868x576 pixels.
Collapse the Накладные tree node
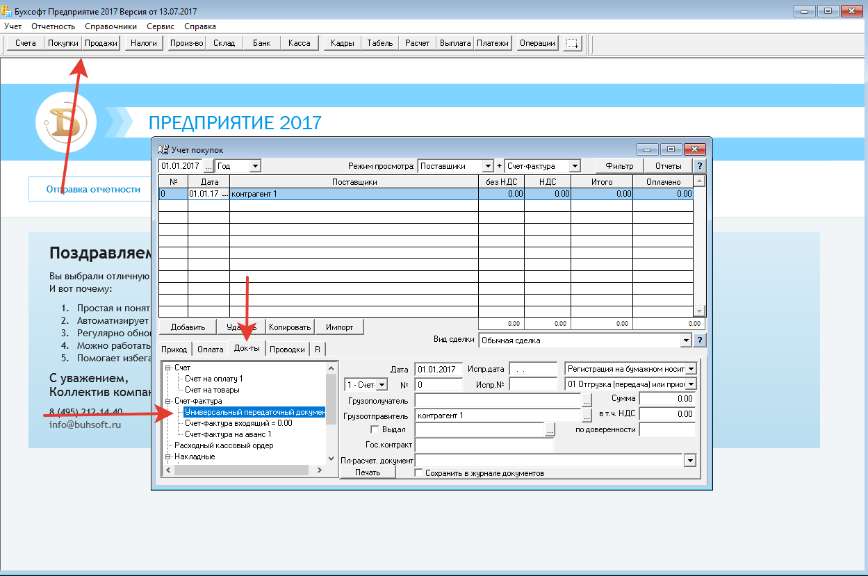pyautogui.click(x=168, y=456)
